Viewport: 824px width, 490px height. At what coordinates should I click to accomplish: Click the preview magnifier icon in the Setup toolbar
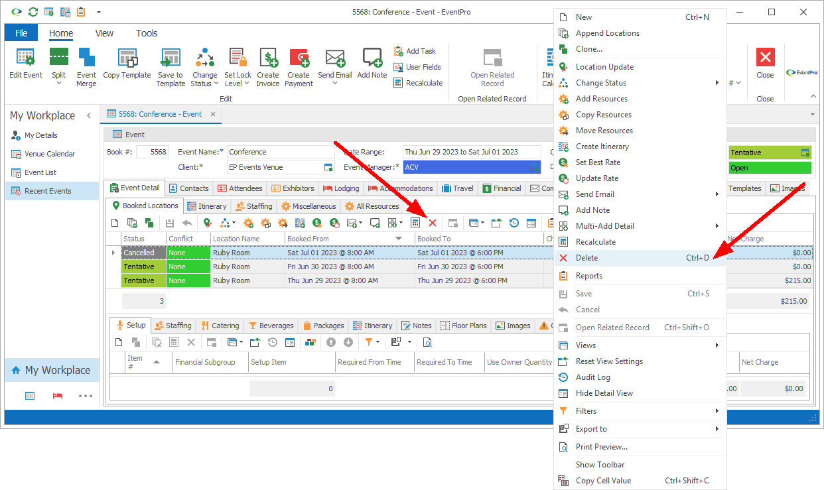(427, 342)
